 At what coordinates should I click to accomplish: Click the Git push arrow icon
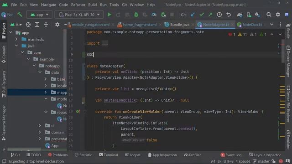coord(210,15)
